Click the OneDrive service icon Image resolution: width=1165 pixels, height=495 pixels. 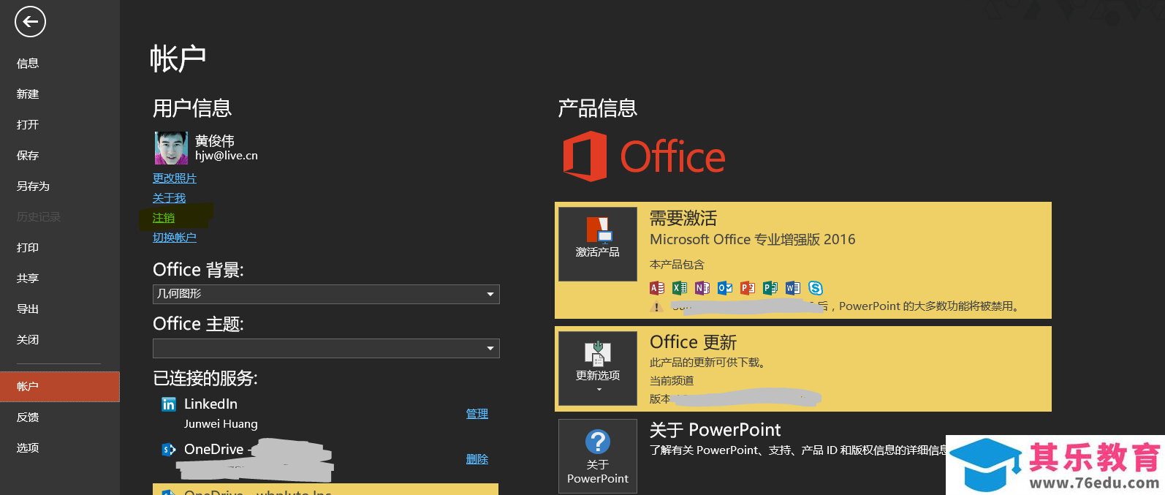pos(169,450)
